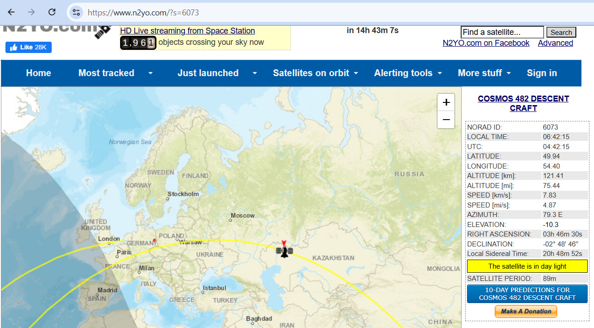The image size is (594, 328).
Task: Click the Search button
Action: pos(561,32)
